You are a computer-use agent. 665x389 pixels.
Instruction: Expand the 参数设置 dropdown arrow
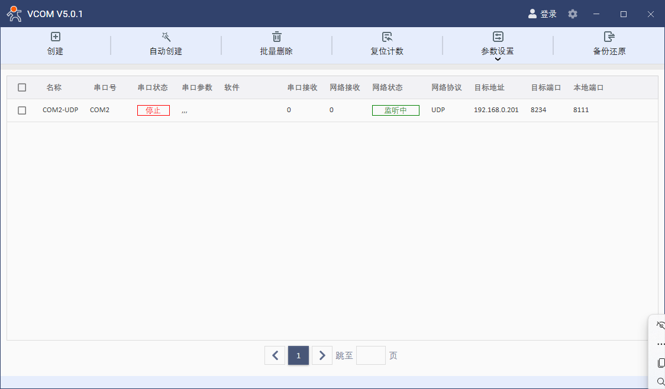498,59
